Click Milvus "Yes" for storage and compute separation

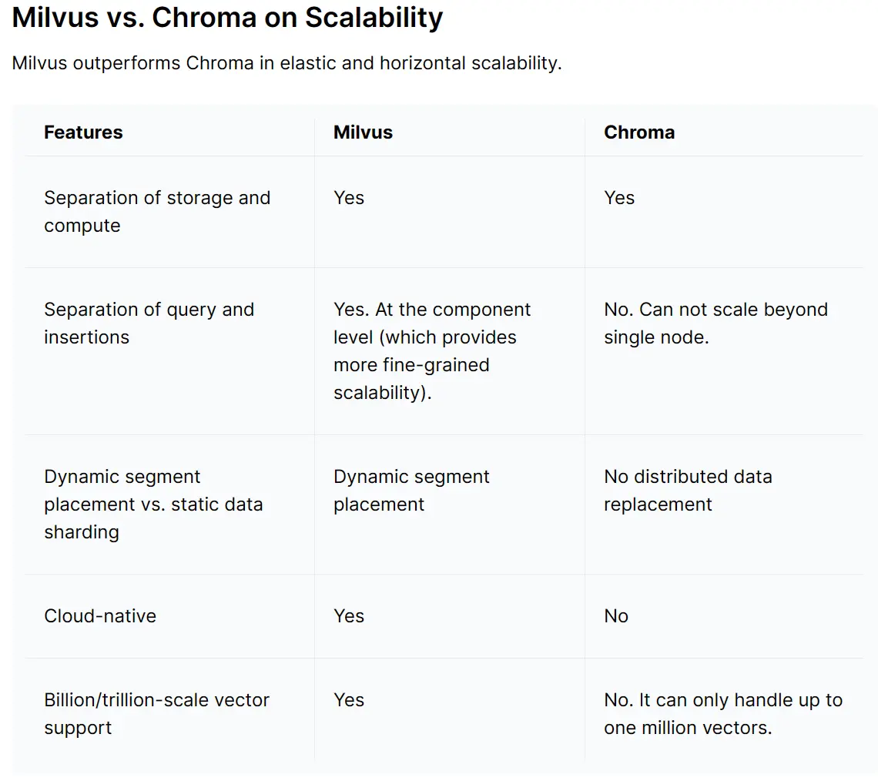pyautogui.click(x=349, y=198)
